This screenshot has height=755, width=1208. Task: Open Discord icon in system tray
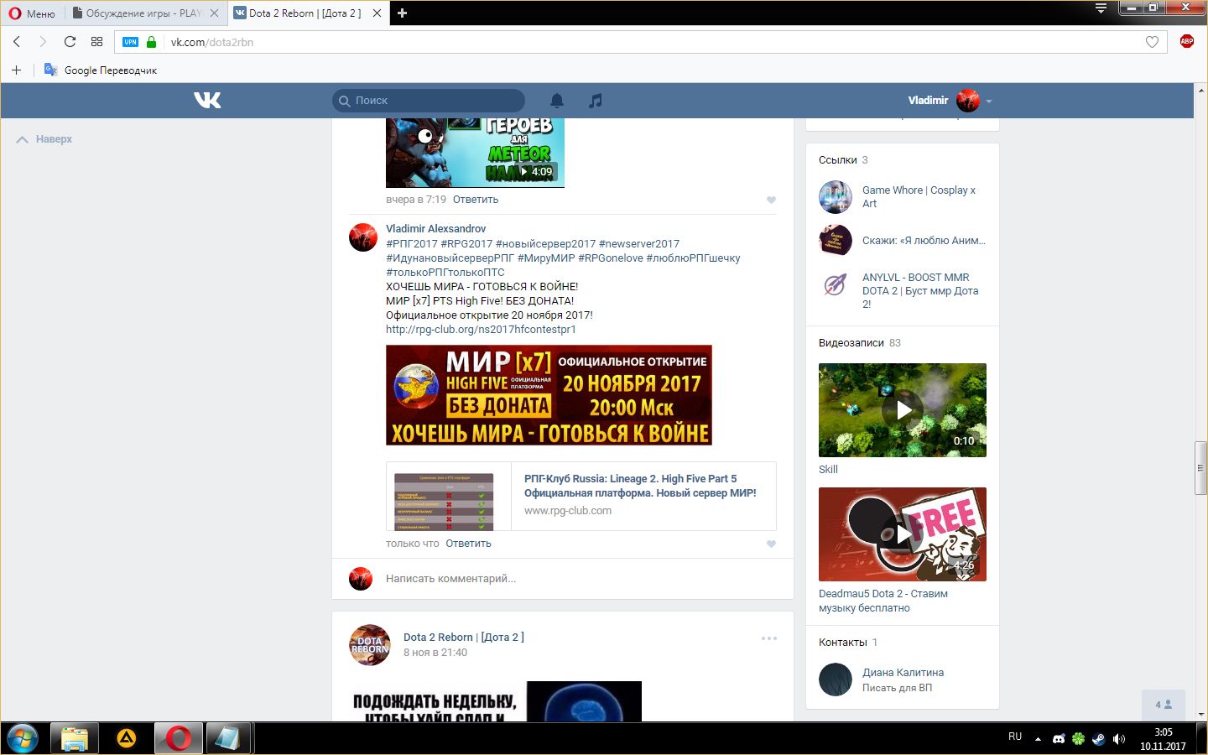pyautogui.click(x=1059, y=739)
